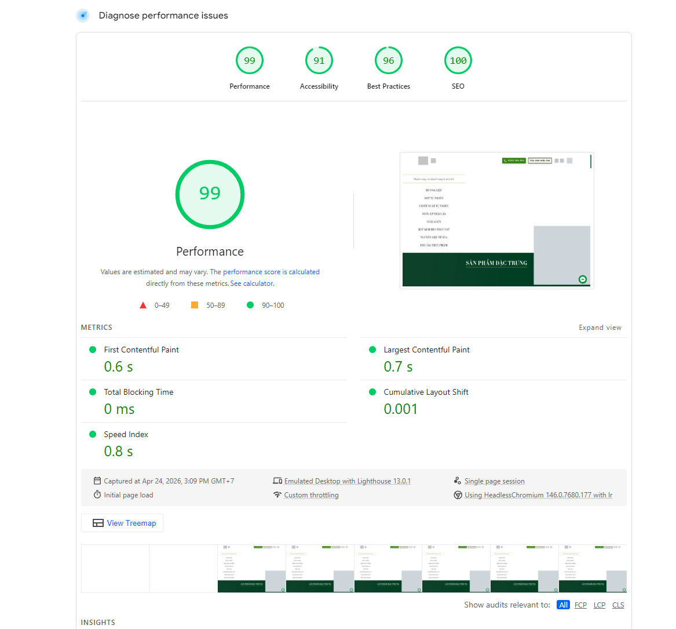
Task: Click the devices icon beside Emulated Desktop
Action: coord(277,481)
